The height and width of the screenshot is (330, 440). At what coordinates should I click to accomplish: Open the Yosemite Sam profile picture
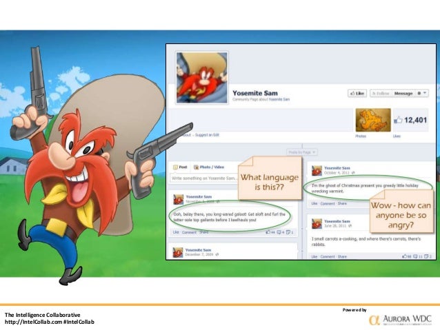[202, 78]
